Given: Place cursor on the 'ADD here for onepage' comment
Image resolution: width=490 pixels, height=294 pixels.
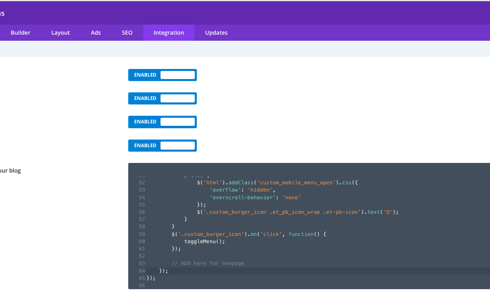Looking at the screenshot, I should point(208,263).
